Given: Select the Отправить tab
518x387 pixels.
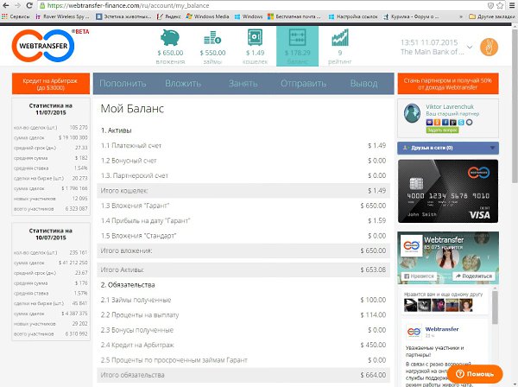Looking at the screenshot, I should coord(303,83).
